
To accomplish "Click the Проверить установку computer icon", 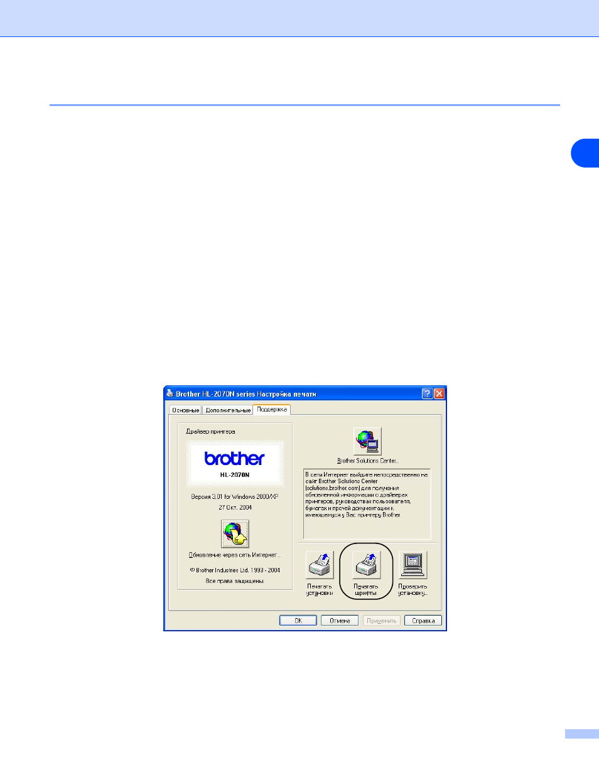I will click(x=413, y=565).
